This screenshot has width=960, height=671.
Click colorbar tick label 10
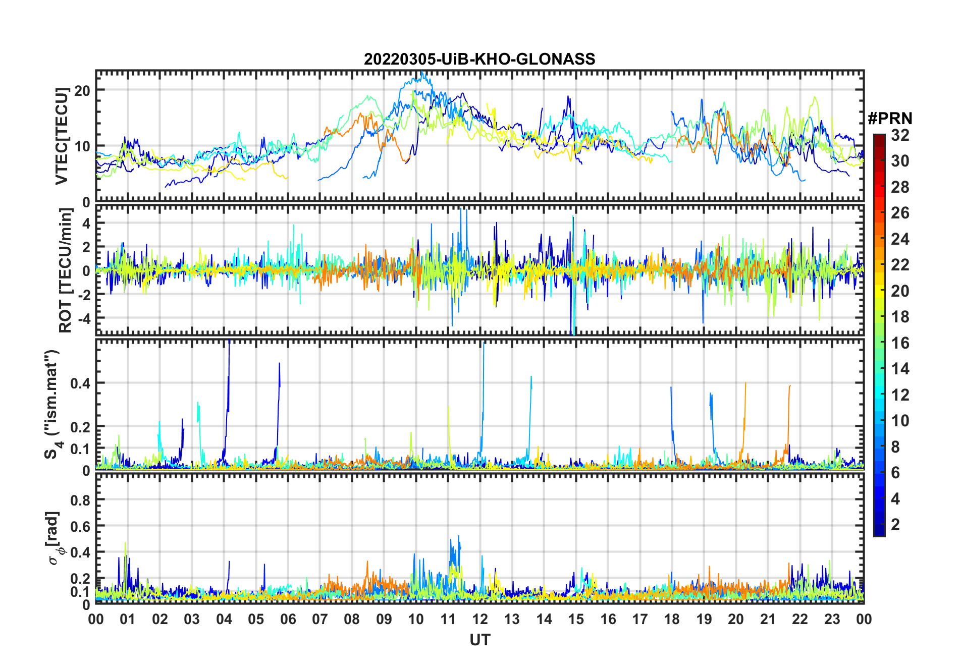(900, 421)
